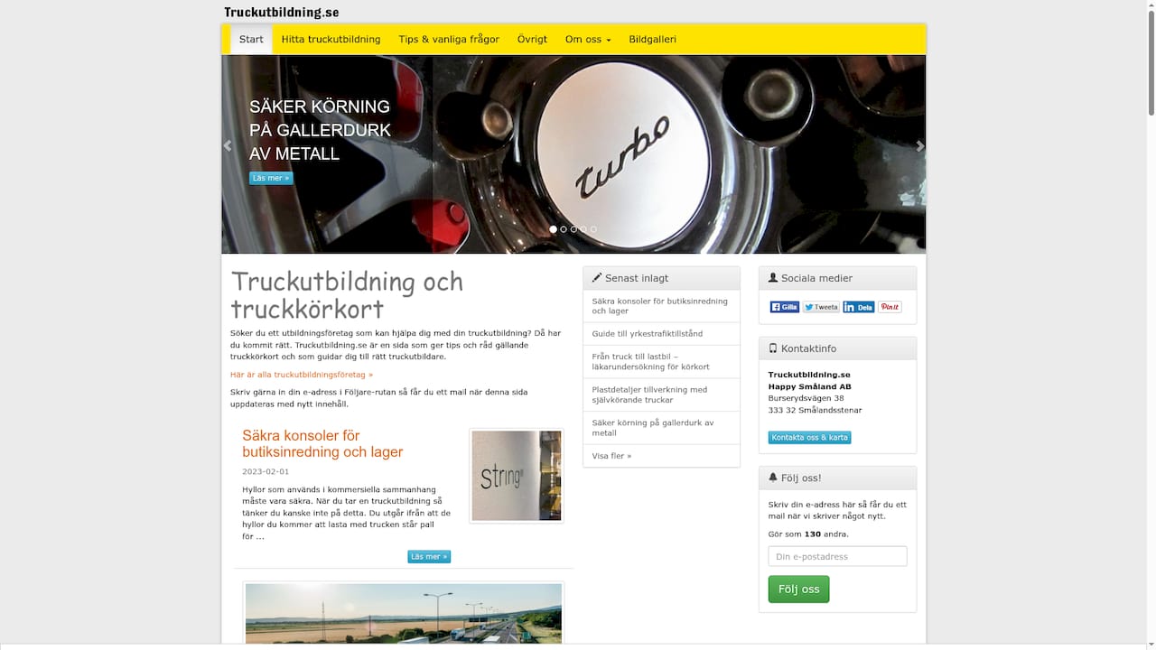Tweet the page using the Tweeta button
1156x650 pixels.
[821, 307]
